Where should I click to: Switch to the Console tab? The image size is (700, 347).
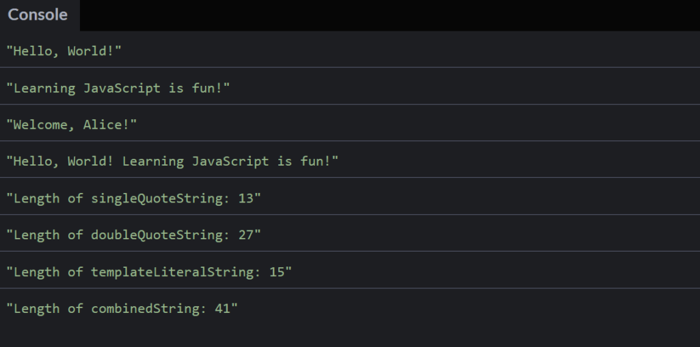coord(38,15)
